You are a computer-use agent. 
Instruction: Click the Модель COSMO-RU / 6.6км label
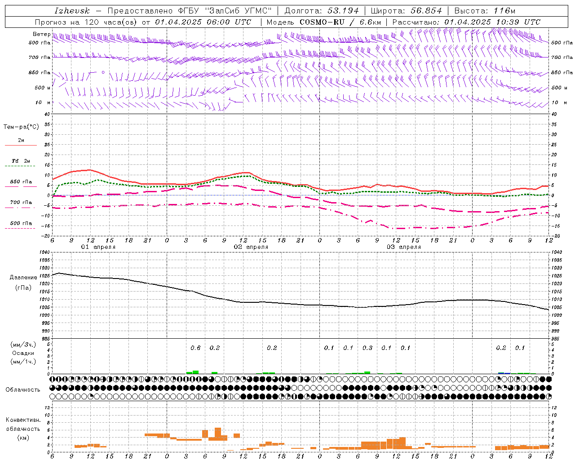pos(323,22)
